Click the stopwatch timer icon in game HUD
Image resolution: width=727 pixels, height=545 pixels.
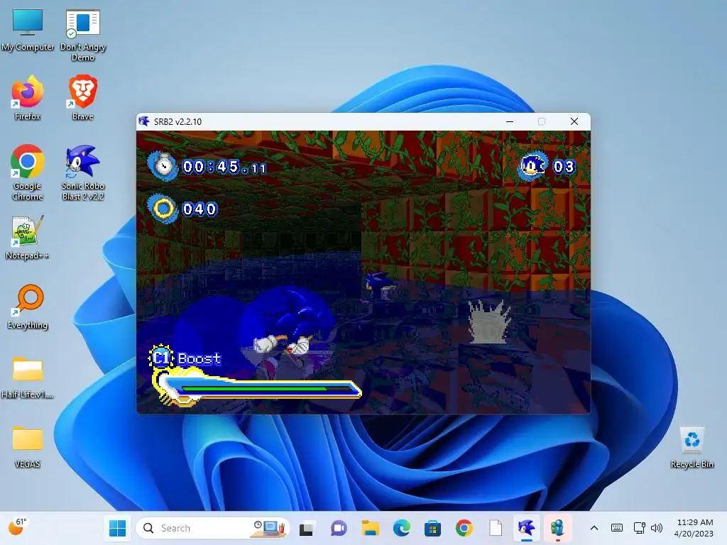coord(163,165)
